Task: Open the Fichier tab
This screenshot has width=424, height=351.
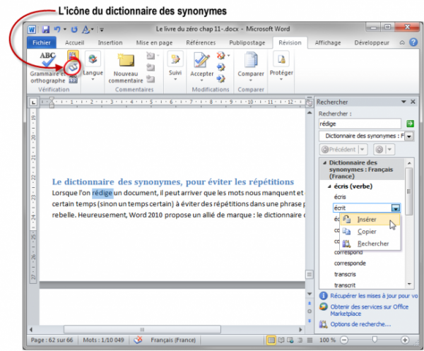Action: click(45, 42)
